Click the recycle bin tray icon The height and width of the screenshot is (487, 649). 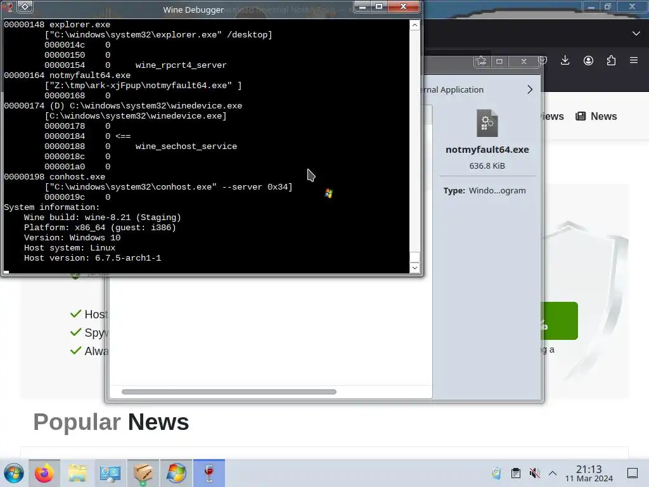pos(496,473)
